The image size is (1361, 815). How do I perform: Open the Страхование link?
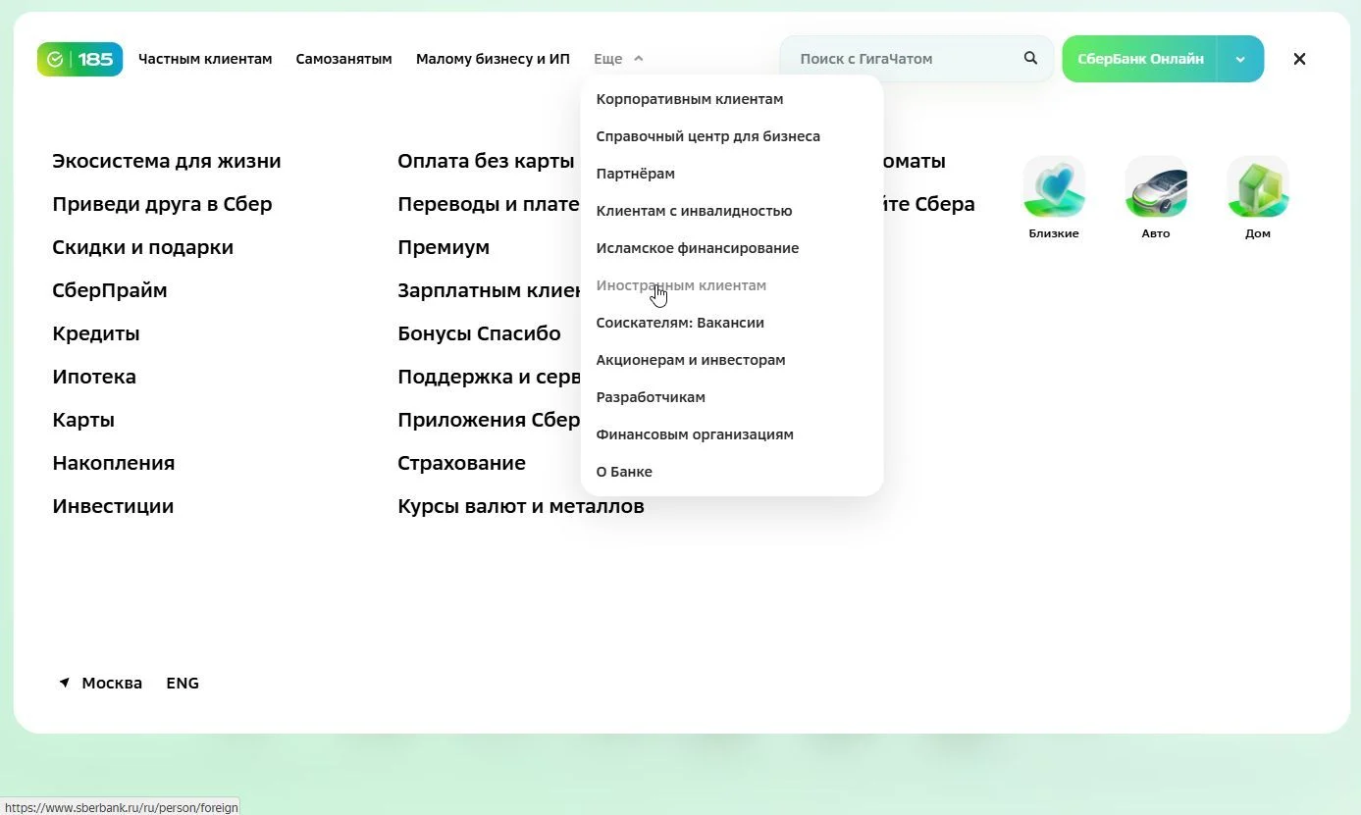coord(461,463)
